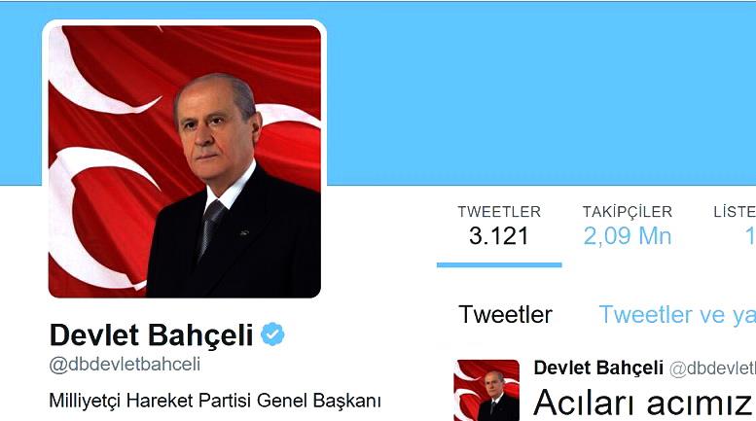Screen dimensions: 756x421
Task: Open the large profile photo
Action: click(185, 161)
